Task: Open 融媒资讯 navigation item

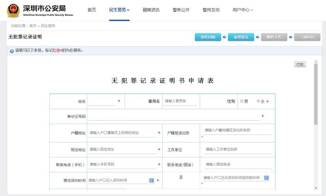Action: click(151, 10)
